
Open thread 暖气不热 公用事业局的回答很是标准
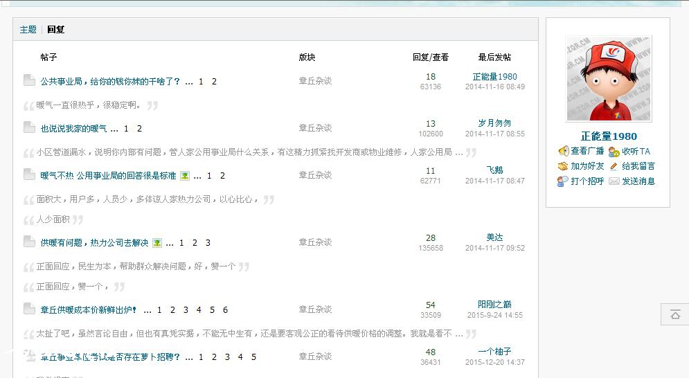click(x=108, y=175)
